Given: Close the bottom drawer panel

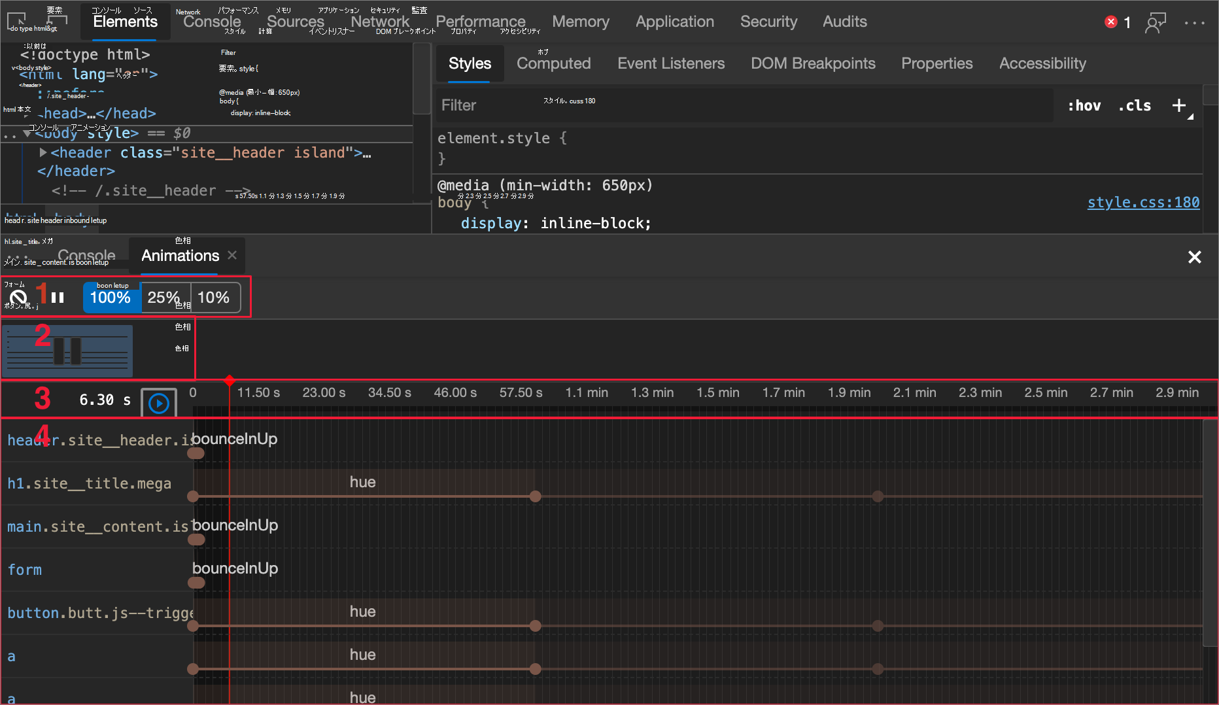Looking at the screenshot, I should pos(1195,257).
